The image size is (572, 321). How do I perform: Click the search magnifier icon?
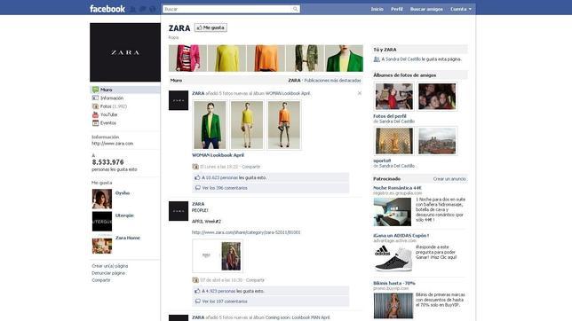tap(295, 9)
